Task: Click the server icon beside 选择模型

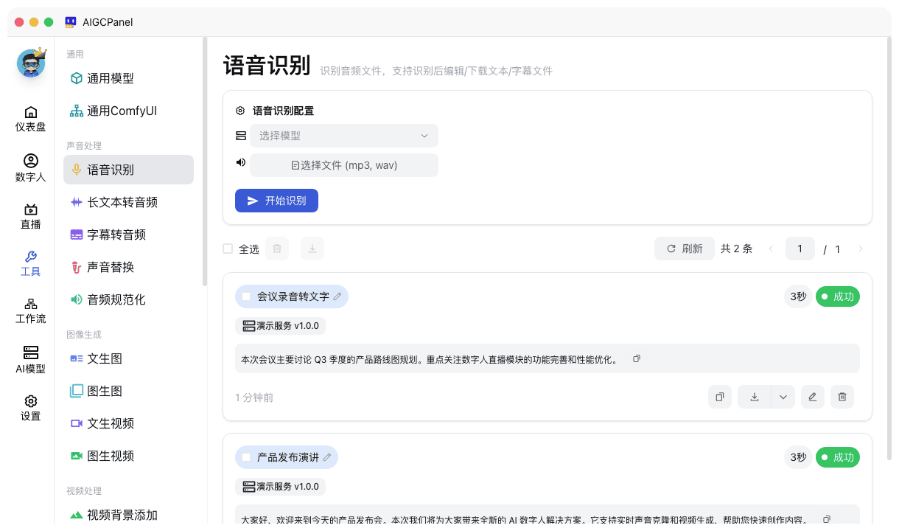Action: coord(240,136)
